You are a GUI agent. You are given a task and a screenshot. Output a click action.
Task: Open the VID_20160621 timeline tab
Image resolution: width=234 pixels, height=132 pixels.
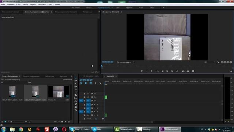click(91, 76)
